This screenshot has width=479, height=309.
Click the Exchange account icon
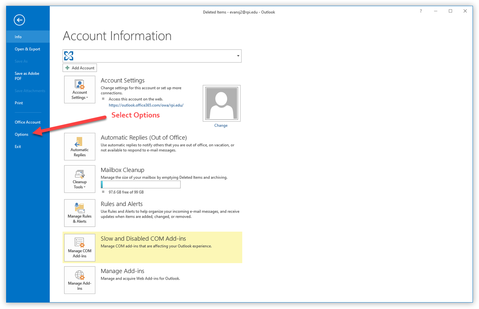[69, 56]
